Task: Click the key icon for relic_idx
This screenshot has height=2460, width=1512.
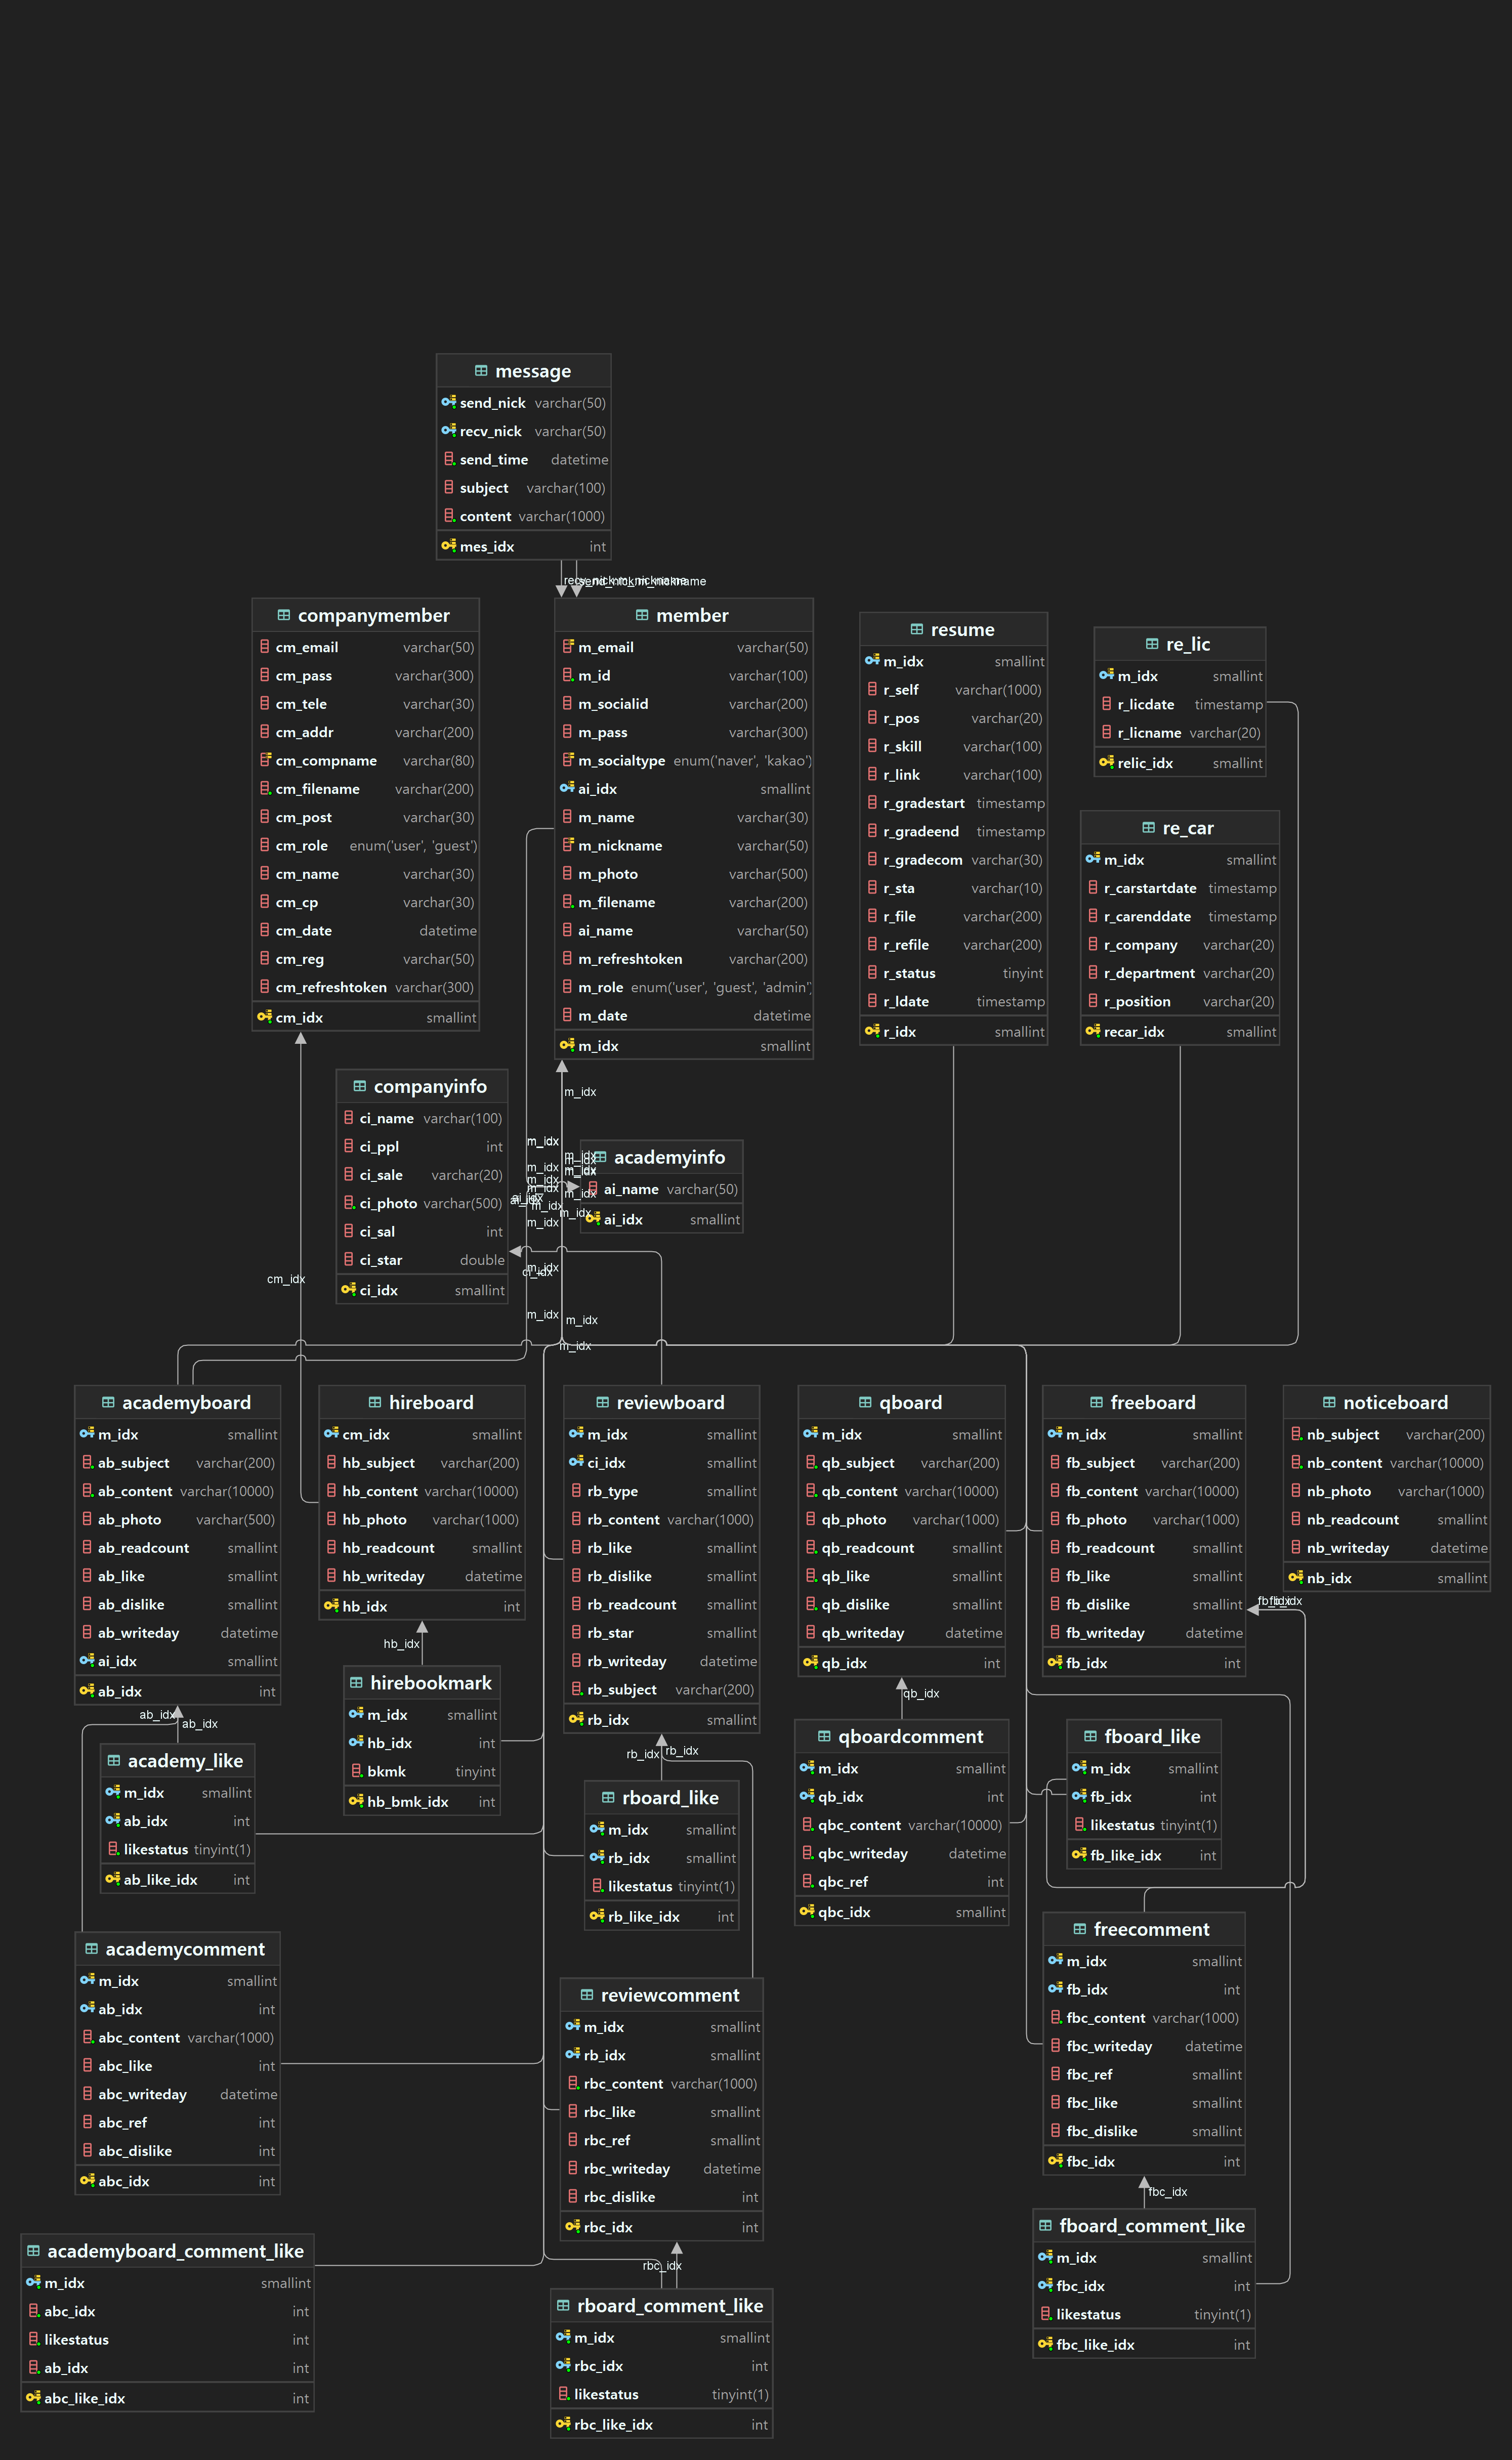Action: (x=1106, y=761)
